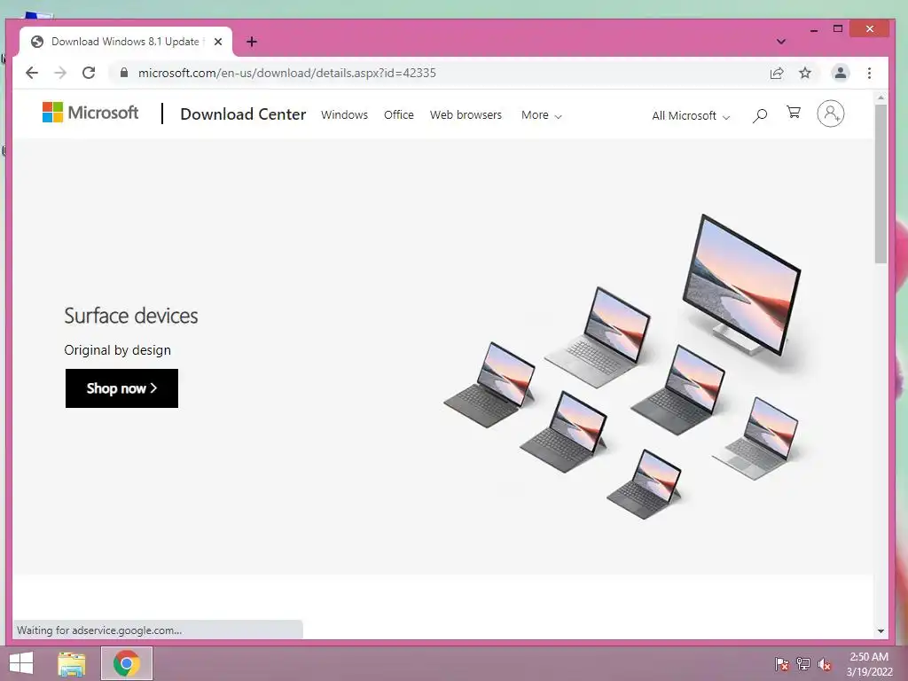Open a new tab with the plus button

251,42
